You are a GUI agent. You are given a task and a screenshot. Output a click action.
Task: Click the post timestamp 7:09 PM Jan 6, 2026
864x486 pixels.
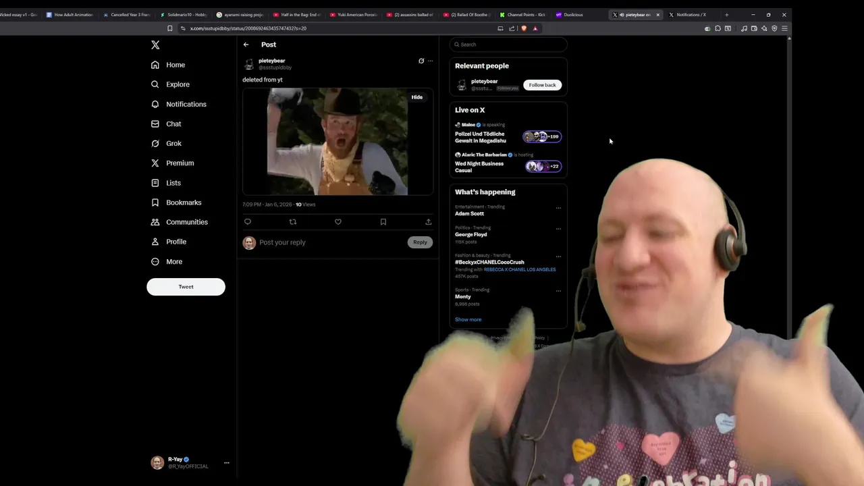[x=268, y=205]
